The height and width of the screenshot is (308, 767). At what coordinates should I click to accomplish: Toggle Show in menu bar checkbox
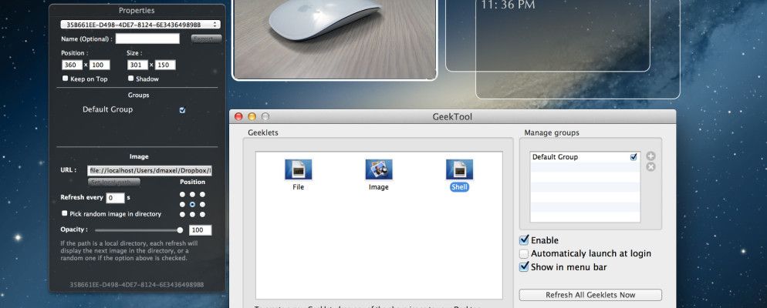click(524, 267)
